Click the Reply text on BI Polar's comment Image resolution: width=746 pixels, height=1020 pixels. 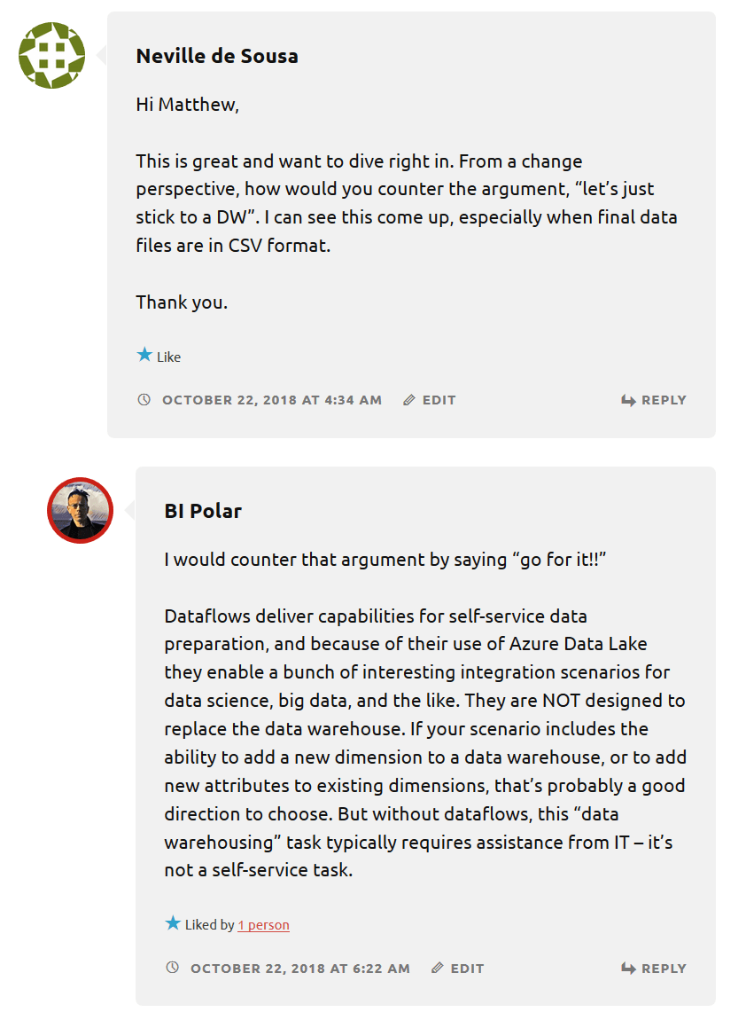pos(664,969)
